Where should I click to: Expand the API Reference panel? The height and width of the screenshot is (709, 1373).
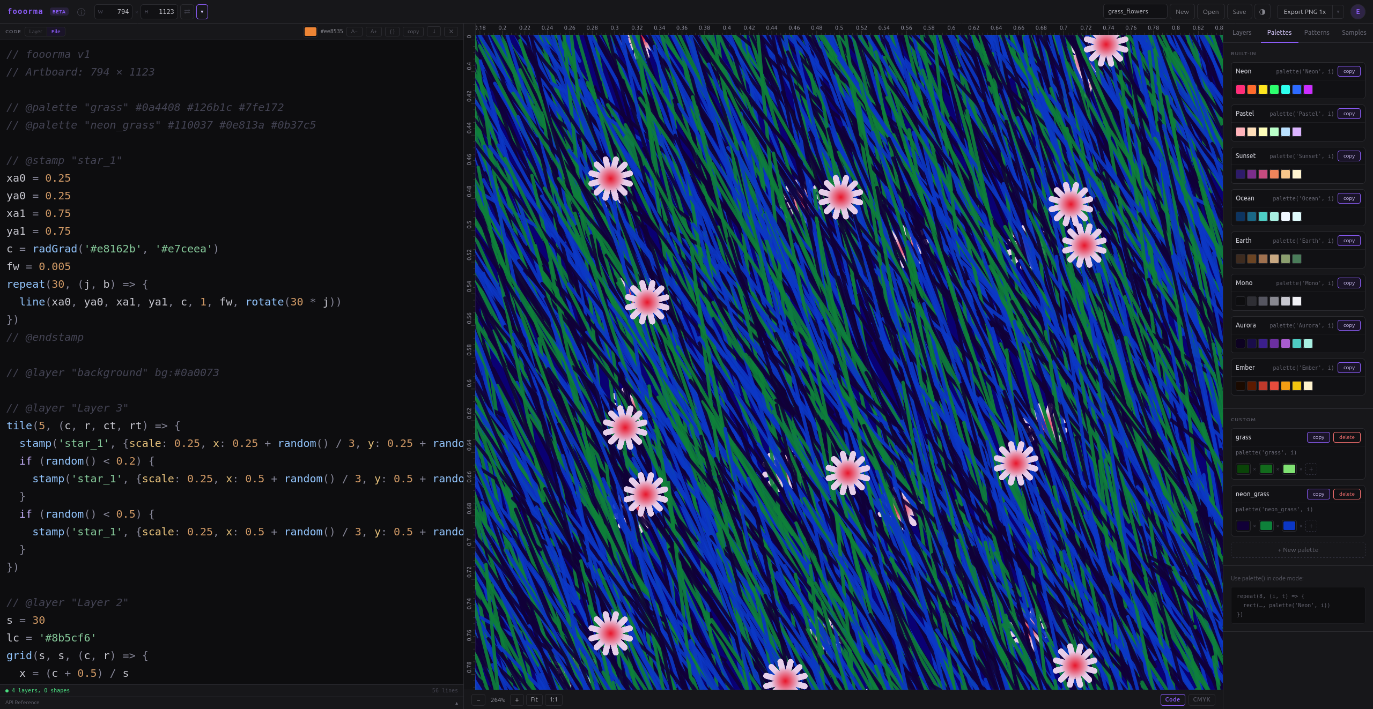231,703
